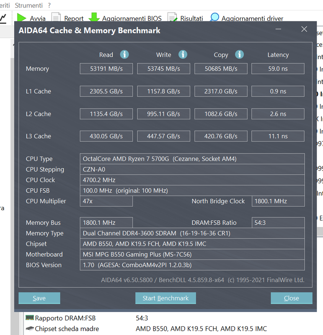Viewport: 323px width, 335px height.
Task: Click Memory Type Dual Channel DDR4-3600 field
Action: tap(192, 233)
